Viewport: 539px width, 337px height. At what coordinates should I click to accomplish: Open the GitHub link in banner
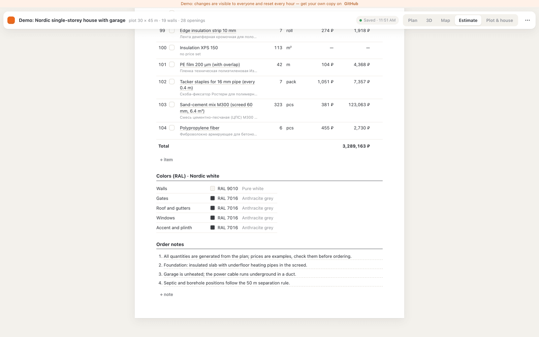coord(351,4)
